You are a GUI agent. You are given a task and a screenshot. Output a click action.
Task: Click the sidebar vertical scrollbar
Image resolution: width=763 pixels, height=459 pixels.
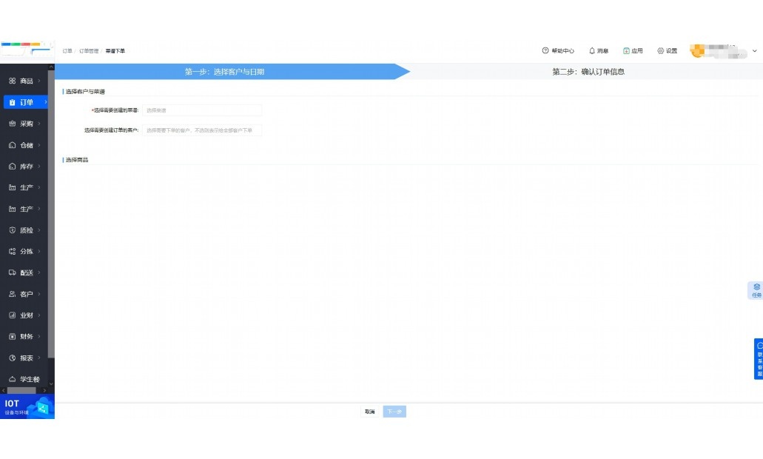click(x=51, y=222)
